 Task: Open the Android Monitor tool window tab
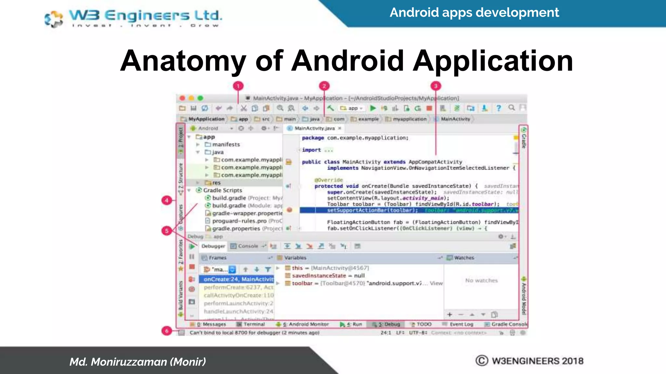click(302, 324)
